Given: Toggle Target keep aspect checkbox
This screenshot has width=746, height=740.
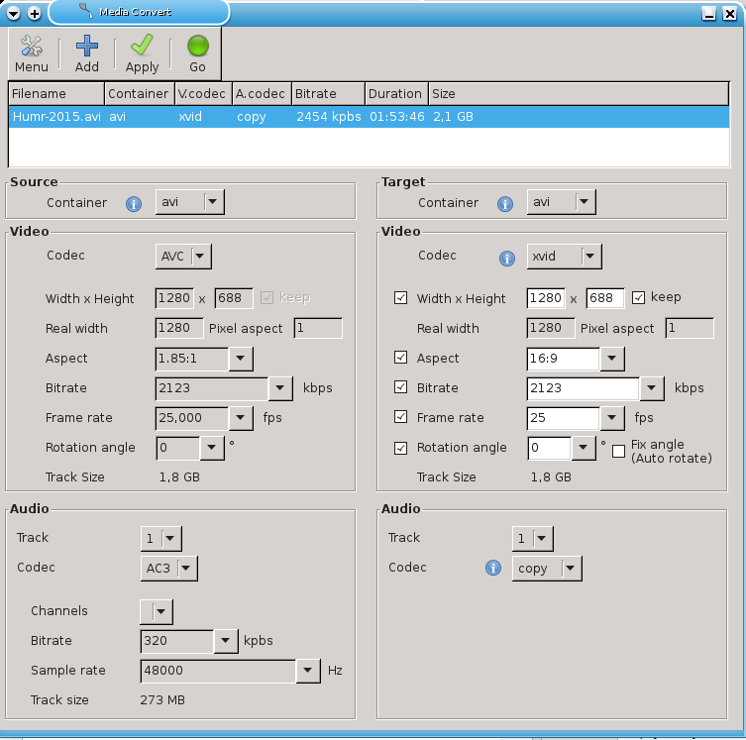Looking at the screenshot, I should point(638,298).
